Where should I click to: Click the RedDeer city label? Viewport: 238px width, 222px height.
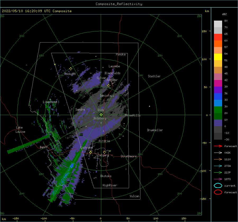pyautogui.click(x=112, y=80)
